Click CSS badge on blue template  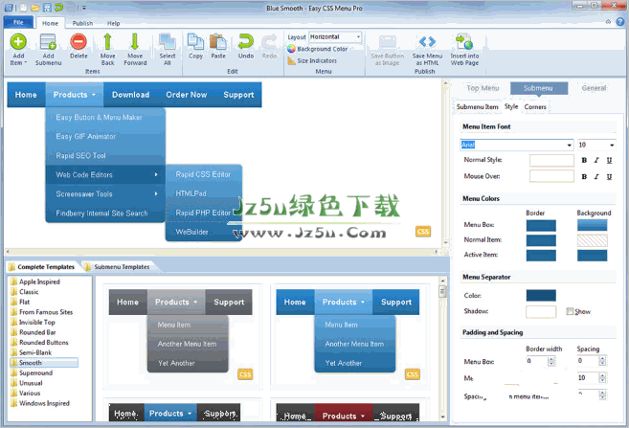pyautogui.click(x=413, y=374)
